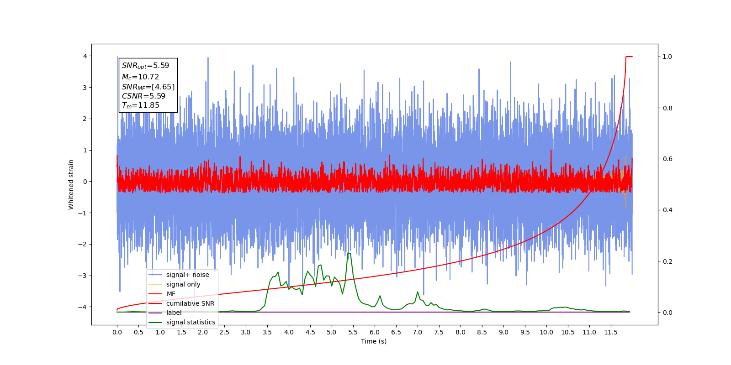Click the x-axis tick label 4.5
This screenshot has height=365, width=731.
point(310,332)
